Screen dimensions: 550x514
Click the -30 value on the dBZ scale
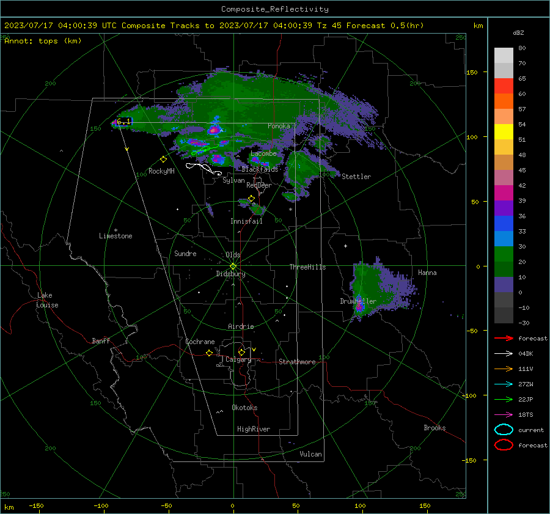click(x=524, y=323)
